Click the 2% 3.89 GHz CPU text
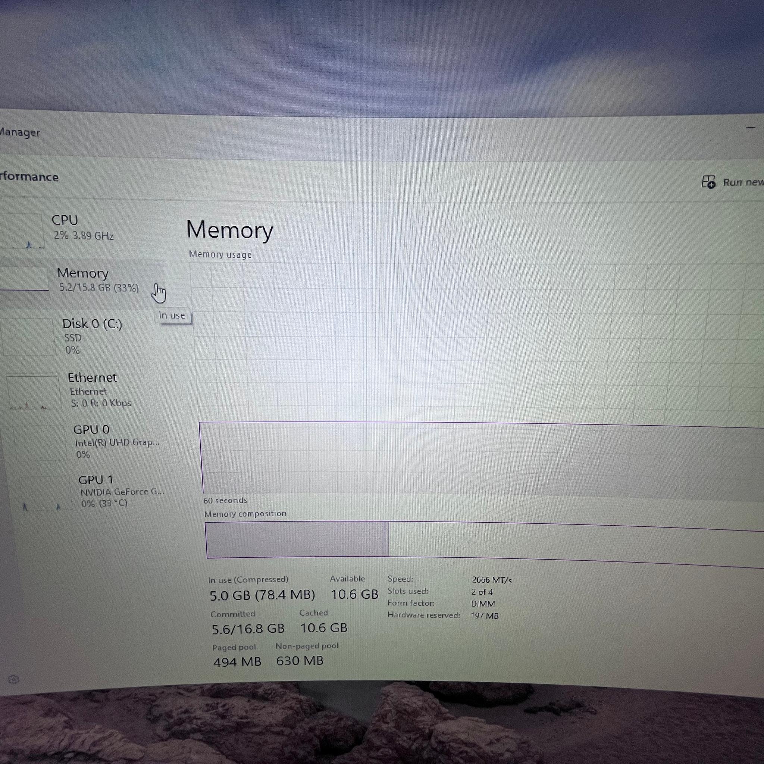 point(84,236)
